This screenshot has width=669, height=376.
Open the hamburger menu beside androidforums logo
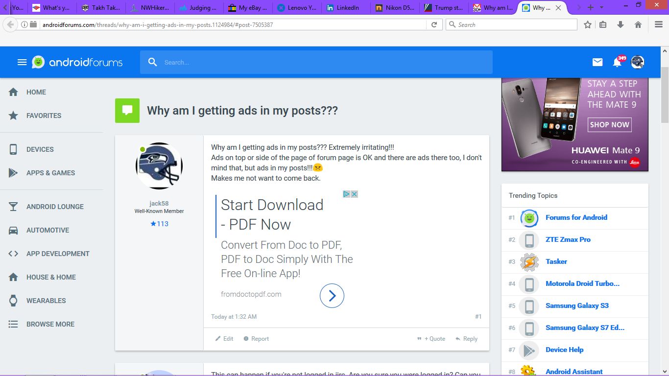pos(22,62)
